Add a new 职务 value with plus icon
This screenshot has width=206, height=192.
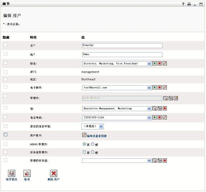point(154,63)
